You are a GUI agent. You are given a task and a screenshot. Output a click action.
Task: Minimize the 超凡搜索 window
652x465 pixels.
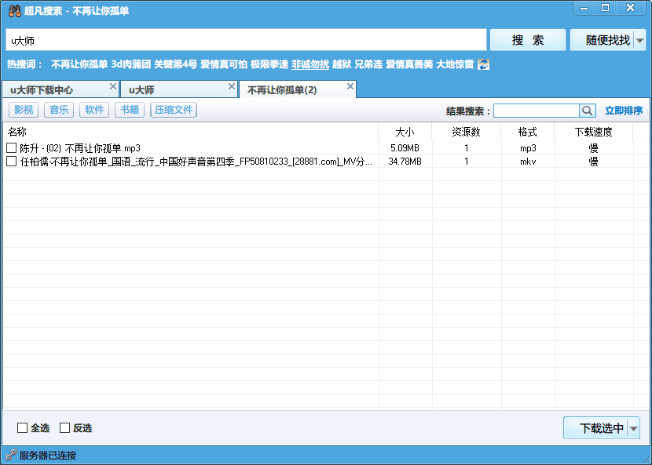(584, 8)
